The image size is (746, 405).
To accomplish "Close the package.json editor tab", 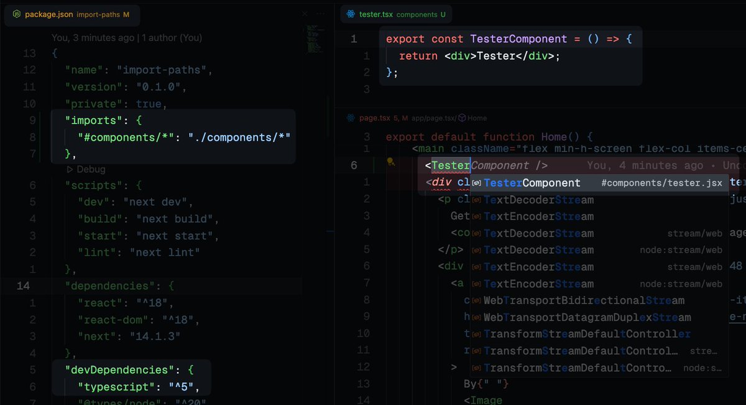I will tap(304, 14).
